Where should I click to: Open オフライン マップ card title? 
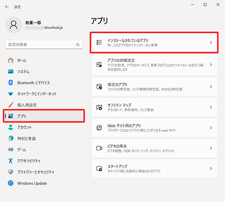click(x=119, y=105)
